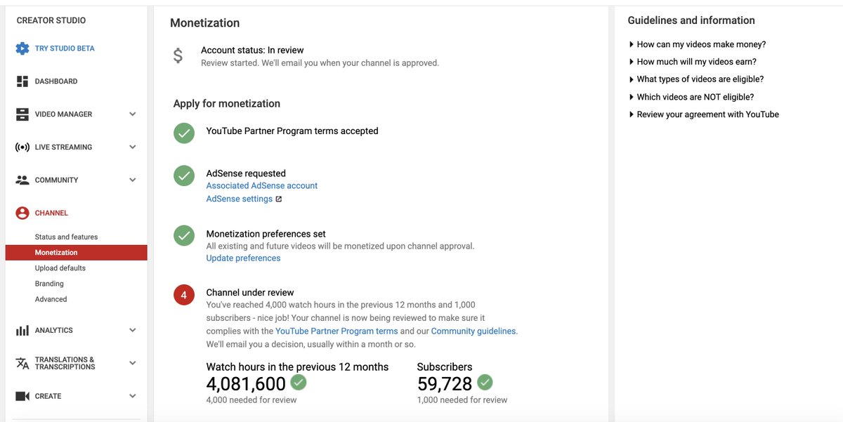
Task: Click the Translations & Transcriptions icon
Action: click(22, 363)
